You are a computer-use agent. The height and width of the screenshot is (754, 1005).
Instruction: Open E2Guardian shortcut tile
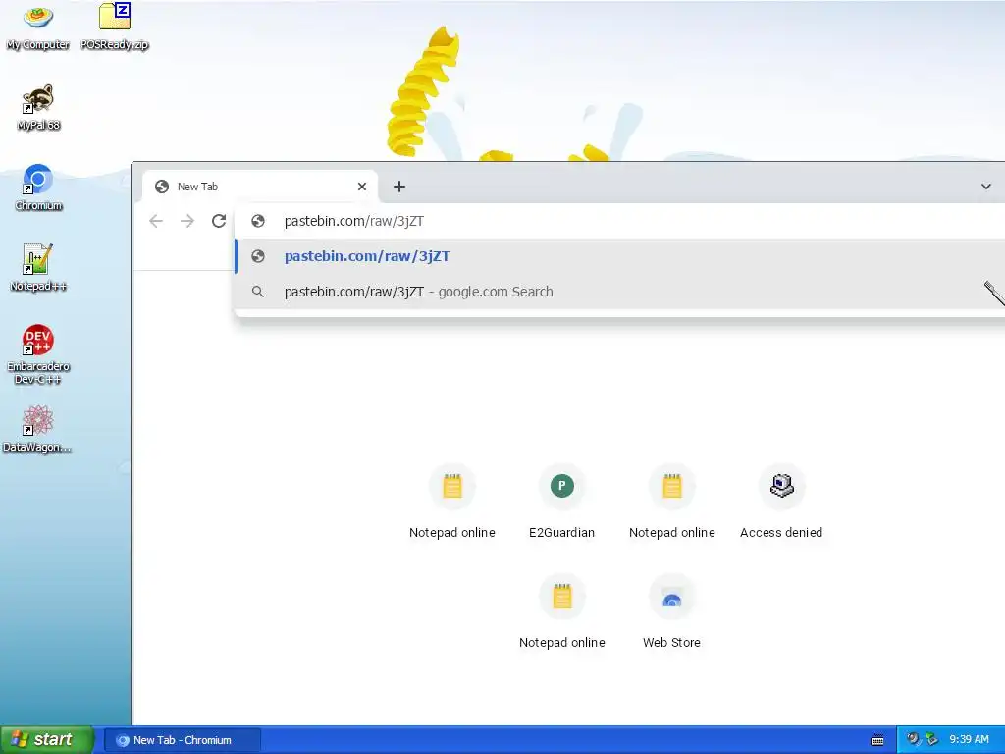click(x=562, y=502)
